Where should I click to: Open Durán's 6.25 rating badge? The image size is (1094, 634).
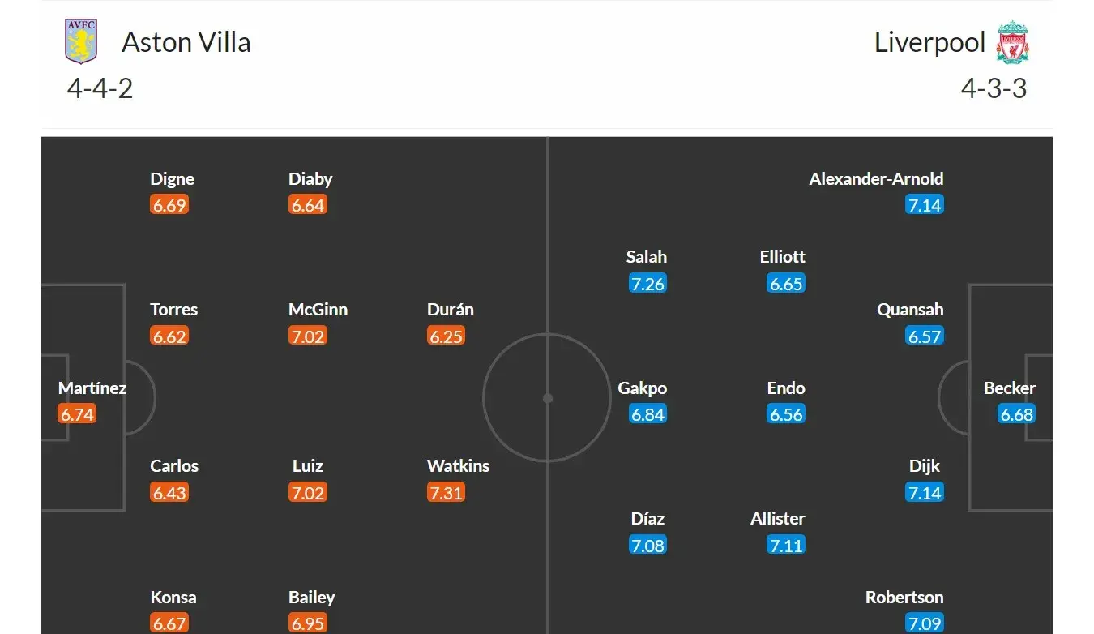coord(446,336)
